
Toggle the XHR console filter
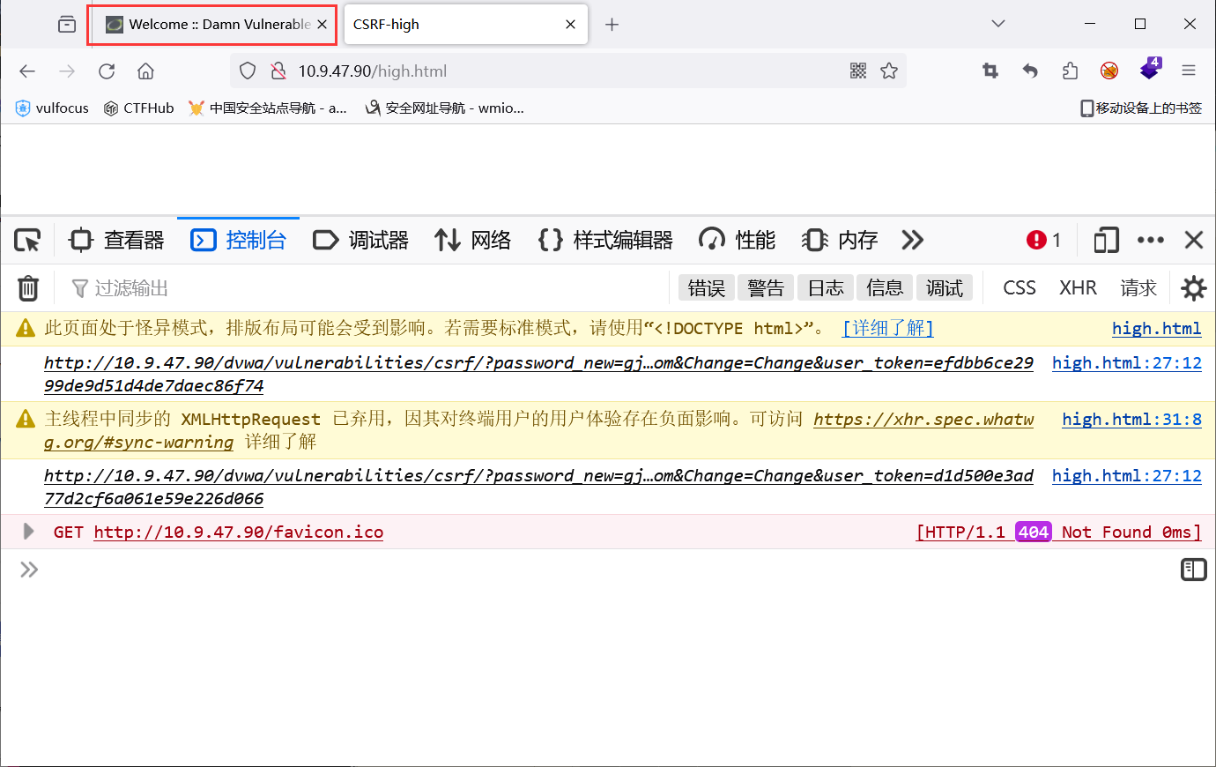coord(1078,287)
